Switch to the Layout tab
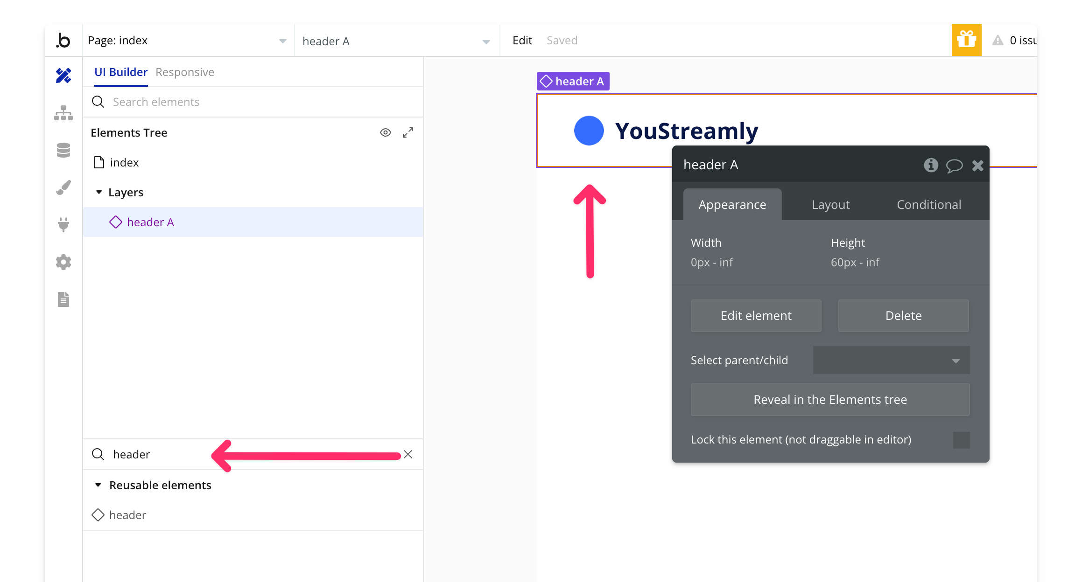1082x582 pixels. click(830, 205)
